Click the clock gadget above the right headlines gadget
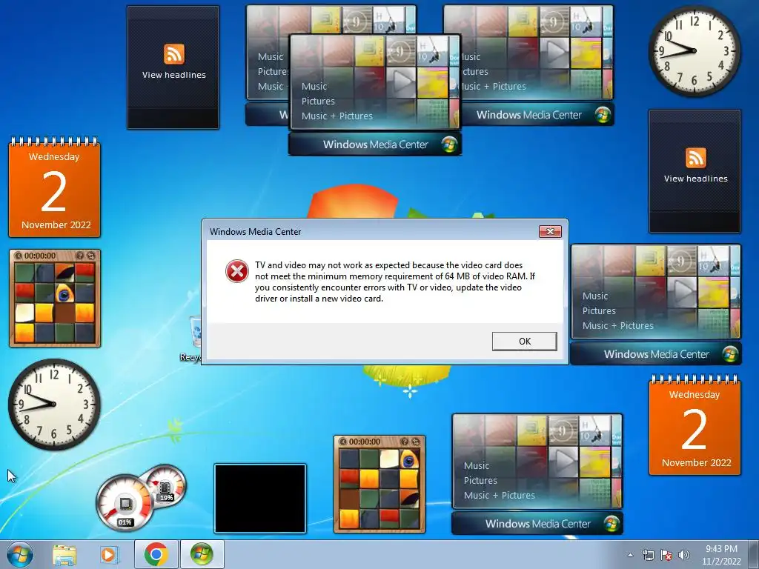This screenshot has width=759, height=569. pyautogui.click(x=694, y=51)
